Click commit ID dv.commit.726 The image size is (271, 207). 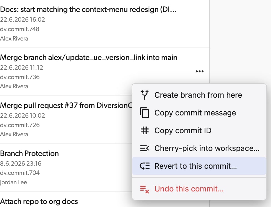click(x=20, y=125)
